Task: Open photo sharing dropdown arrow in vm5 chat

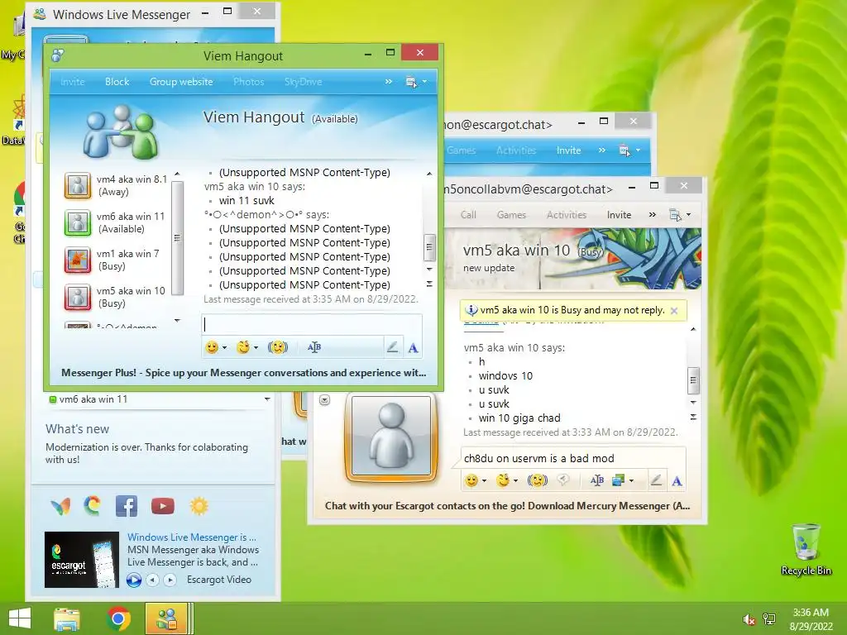Action: tap(631, 481)
